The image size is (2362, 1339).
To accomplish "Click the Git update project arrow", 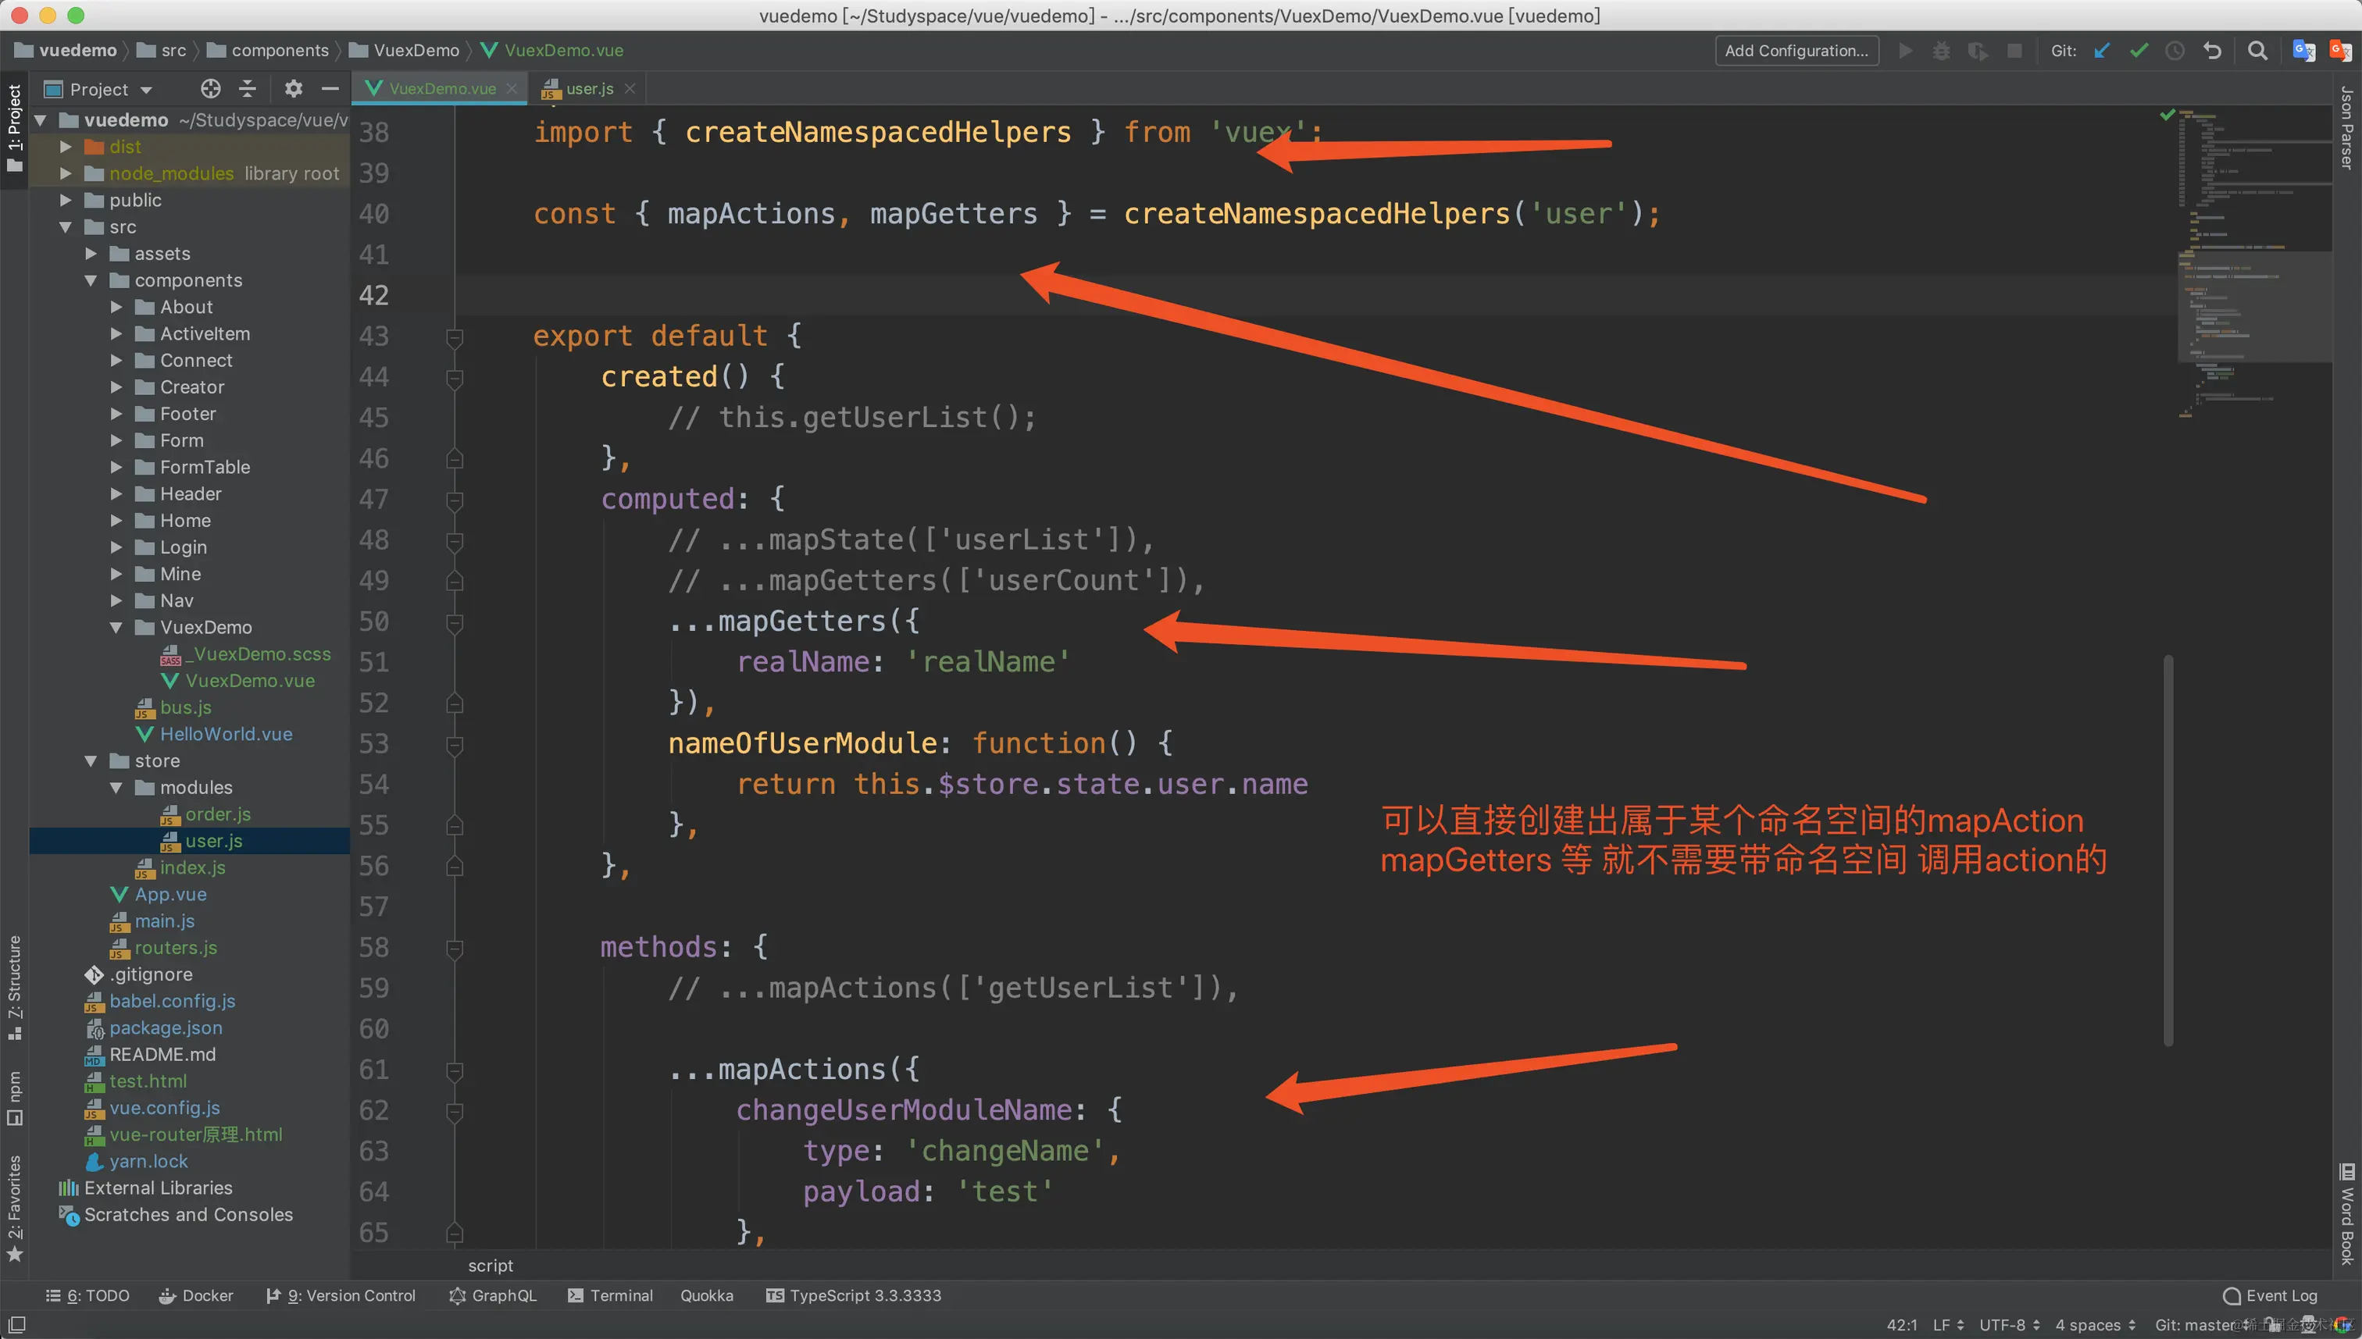I will point(2102,51).
